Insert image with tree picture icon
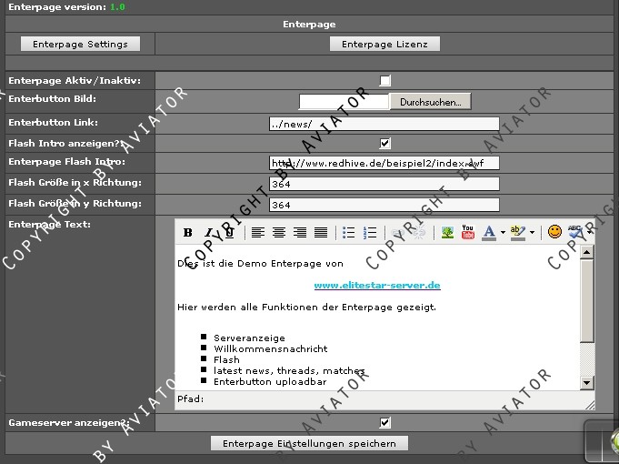619x464 pixels. click(447, 232)
